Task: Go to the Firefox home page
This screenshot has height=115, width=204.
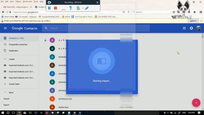Action: (194, 12)
